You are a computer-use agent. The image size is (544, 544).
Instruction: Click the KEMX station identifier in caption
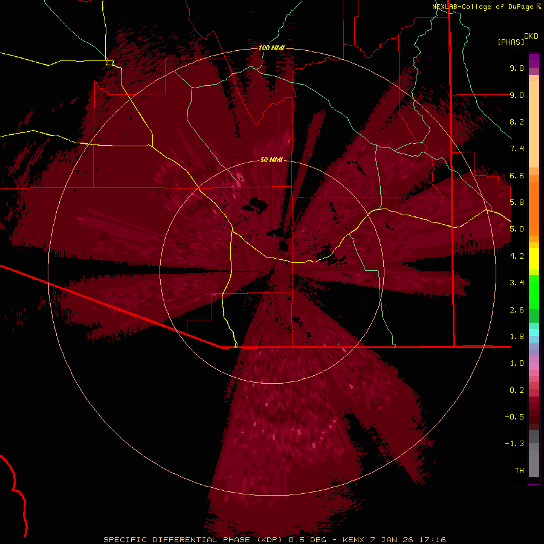tap(354, 540)
